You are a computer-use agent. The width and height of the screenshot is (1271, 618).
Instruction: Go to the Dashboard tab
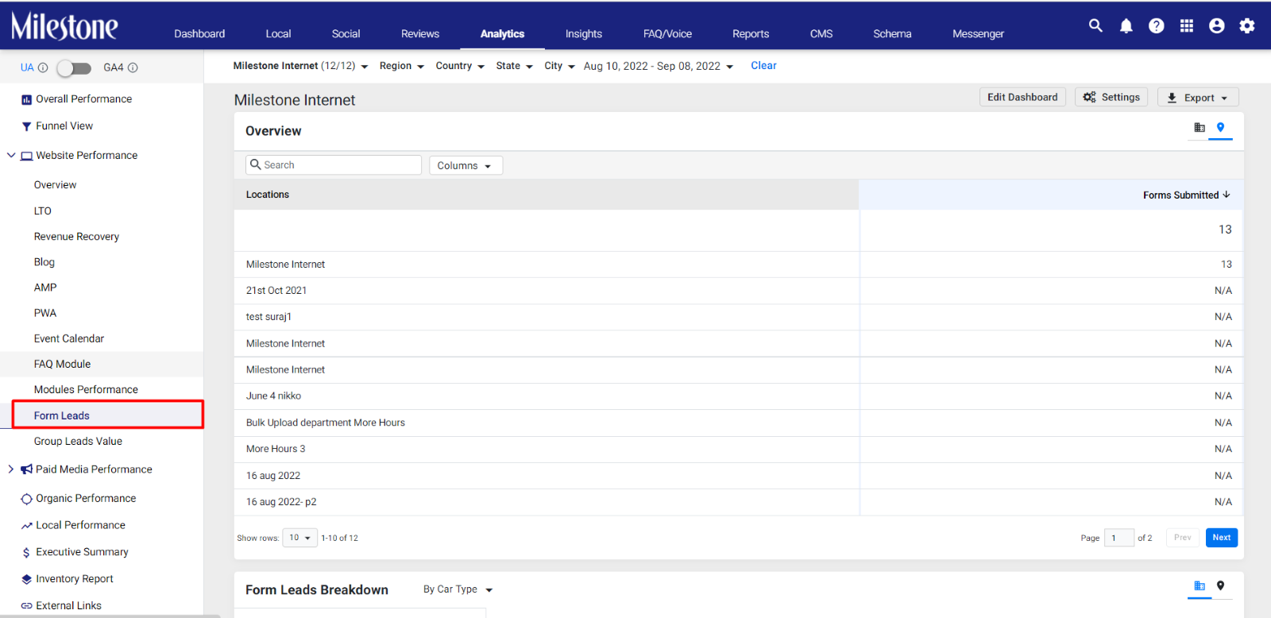(199, 33)
